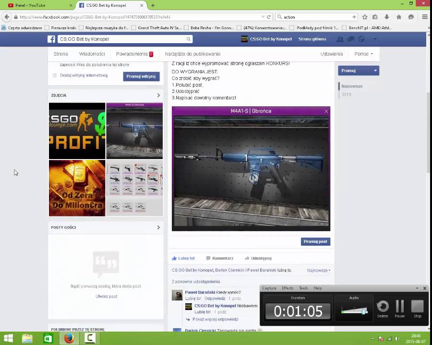This screenshot has width=432, height=345.
Task: Close the M4A1-S image X
Action: click(x=326, y=111)
